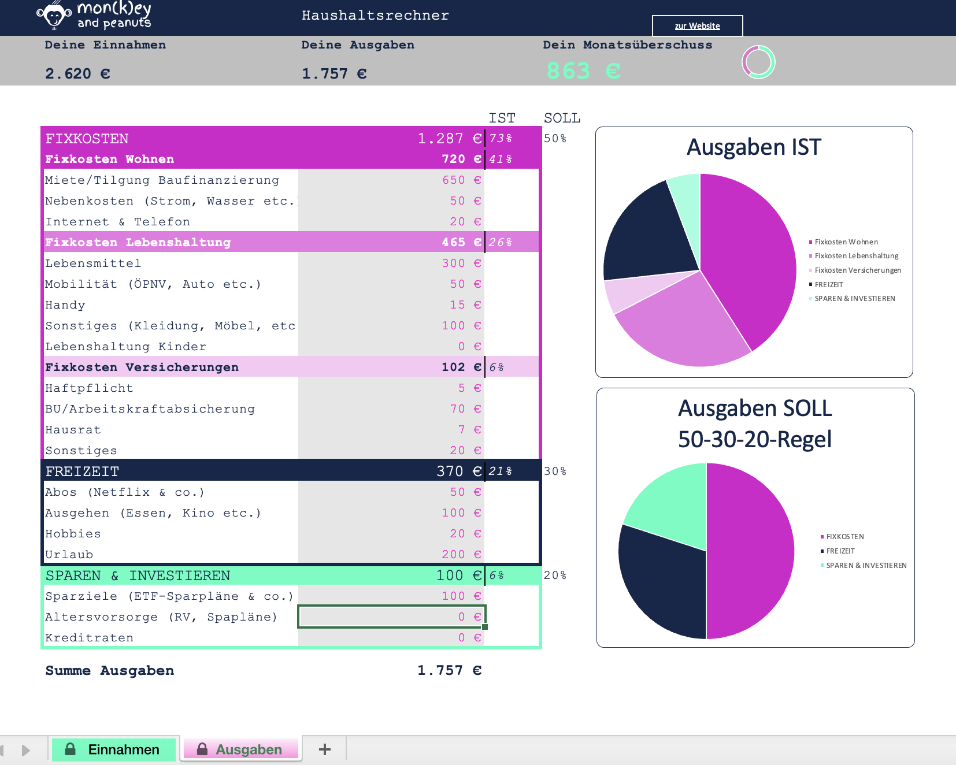Select the Internet & Telefon amount cell
Viewport: 956px width, 765px height.
pyautogui.click(x=391, y=221)
